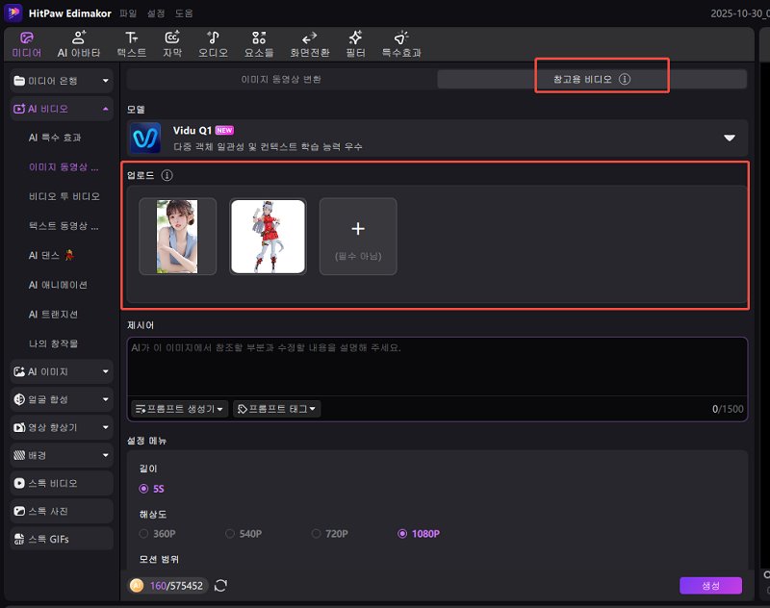Open the 자막 (subtitles) tool
Viewport: 770px width, 608px height.
click(171, 42)
